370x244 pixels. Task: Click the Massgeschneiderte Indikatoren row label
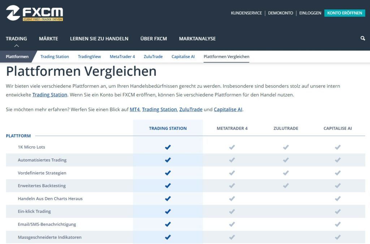(x=50, y=237)
